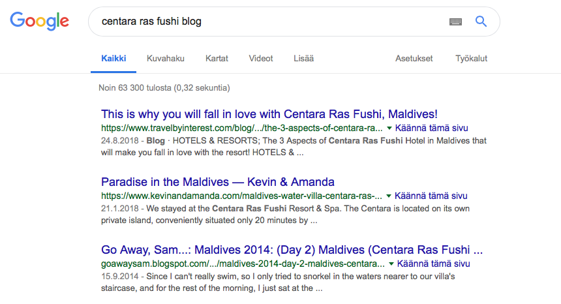Image resolution: width=561 pixels, height=304 pixels.
Task: Click the Google logo
Action: point(39,22)
